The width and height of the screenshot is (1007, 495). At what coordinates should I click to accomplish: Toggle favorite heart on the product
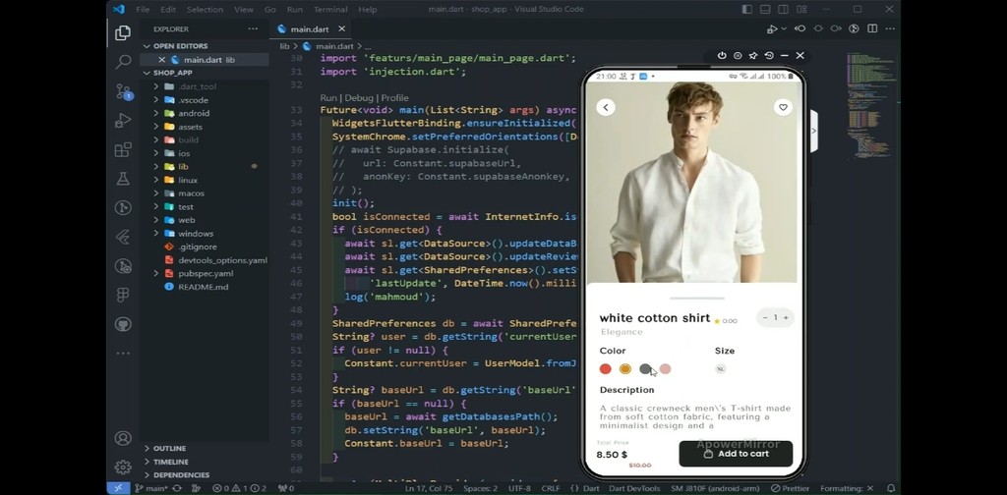(x=783, y=107)
